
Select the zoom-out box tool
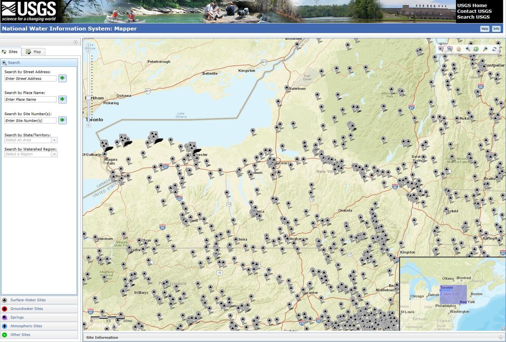[x=450, y=49]
